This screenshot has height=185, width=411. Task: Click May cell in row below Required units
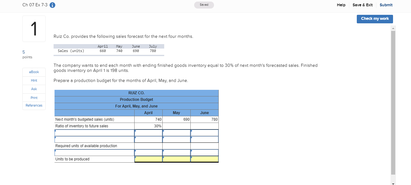click(x=177, y=153)
